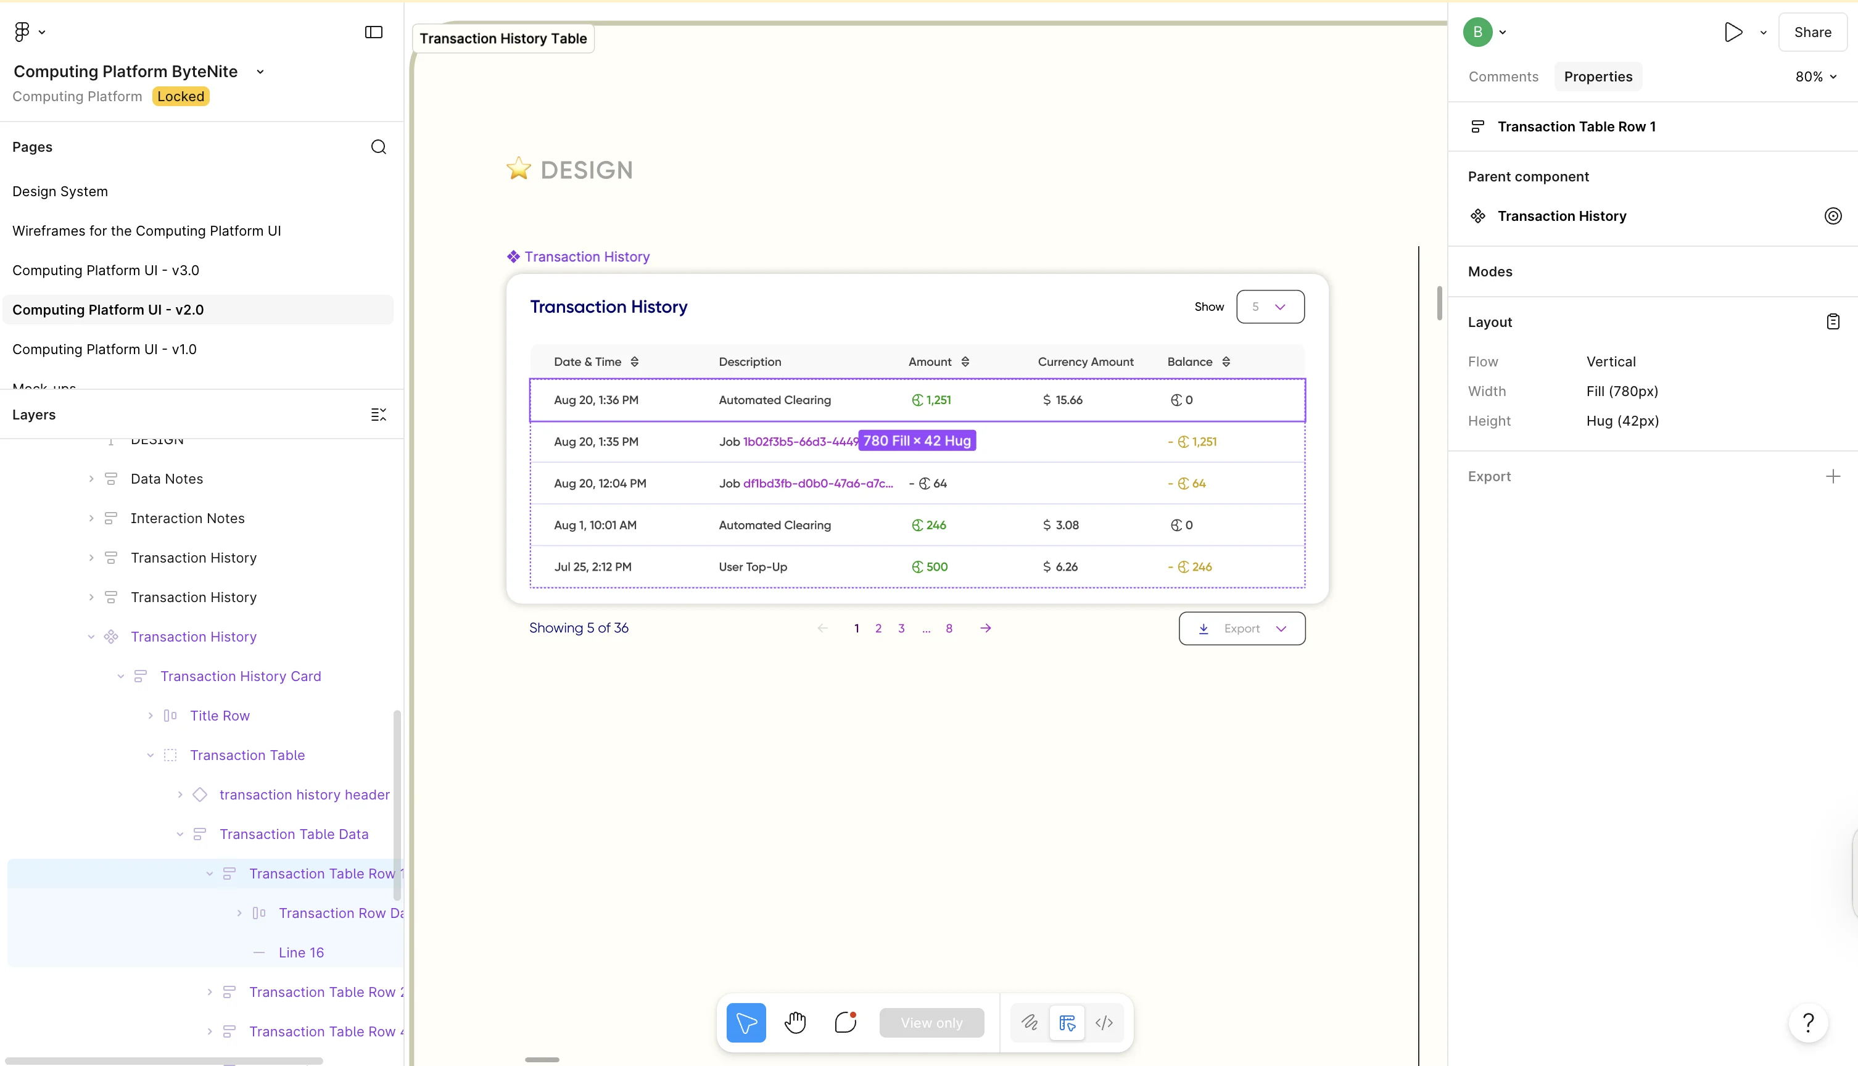
Task: Open Computing Platform UI - v1.0 page
Action: click(104, 350)
